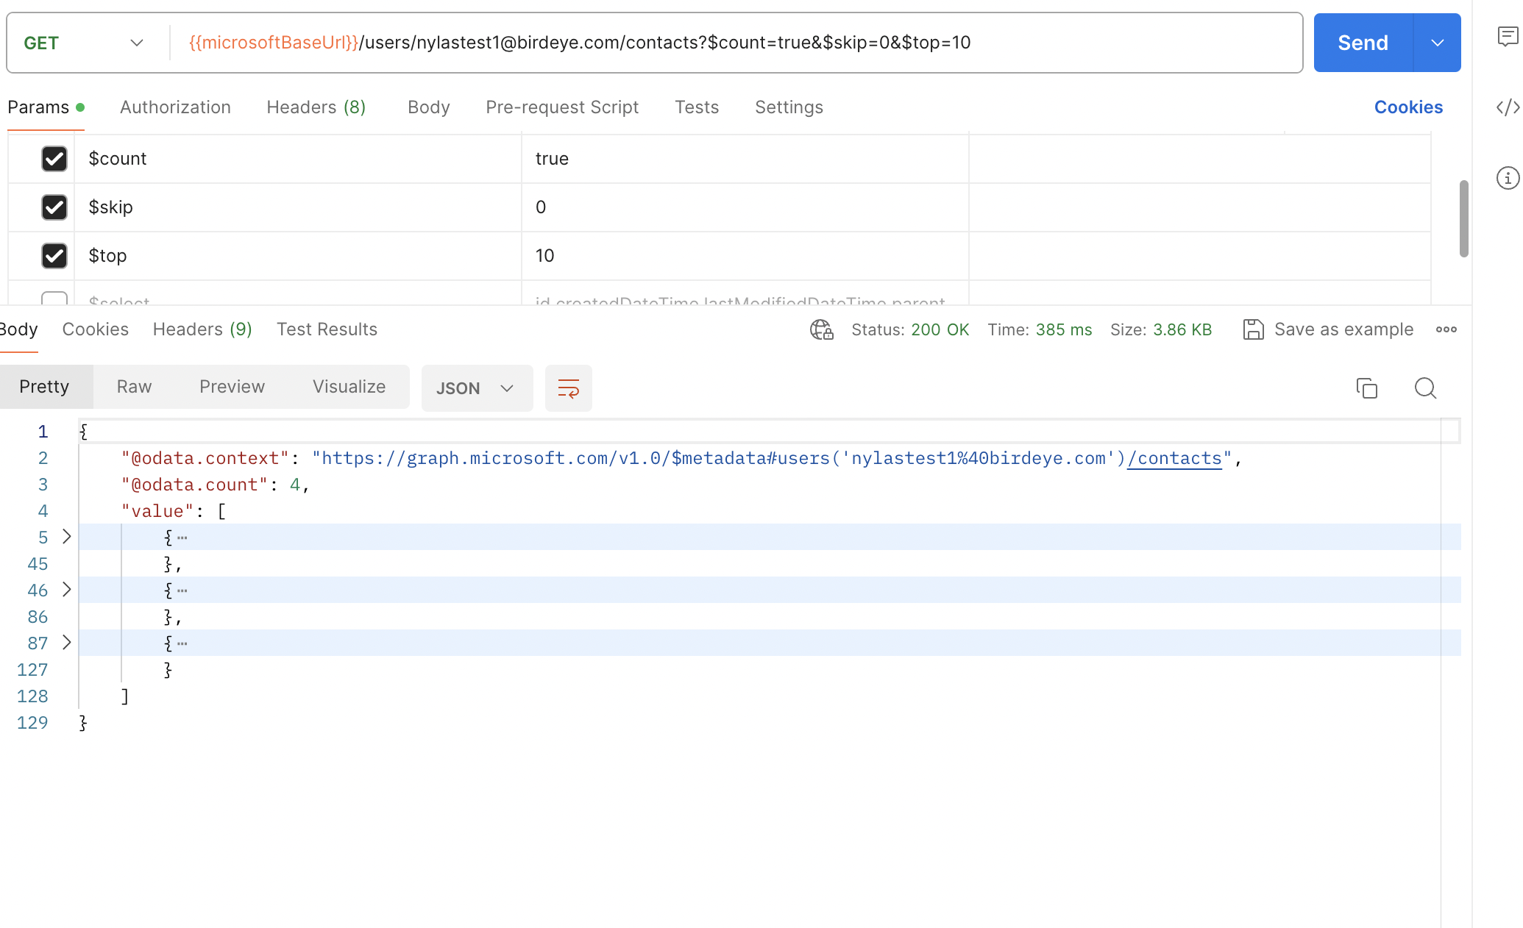Change response format from JSON
This screenshot has width=1523, height=928.
point(477,388)
